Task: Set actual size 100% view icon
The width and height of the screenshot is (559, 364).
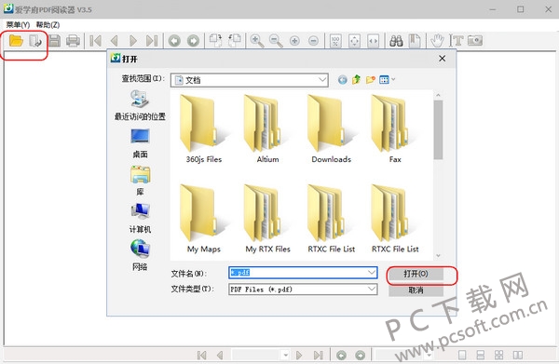Action: pyautogui.click(x=335, y=41)
